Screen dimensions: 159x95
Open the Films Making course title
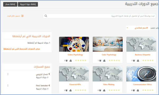pyautogui.click(x=109, y=84)
